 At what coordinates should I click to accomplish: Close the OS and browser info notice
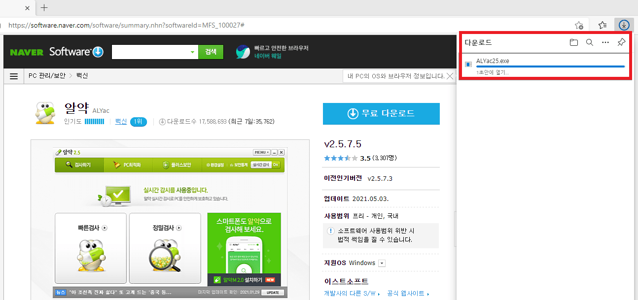(x=450, y=76)
